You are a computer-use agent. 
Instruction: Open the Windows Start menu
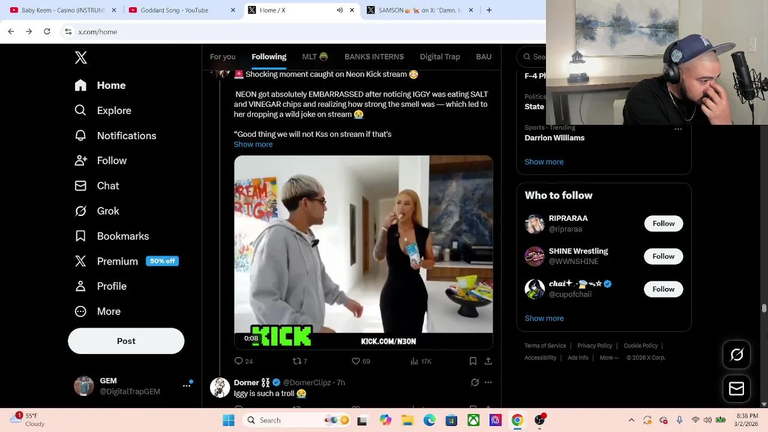[x=229, y=421]
